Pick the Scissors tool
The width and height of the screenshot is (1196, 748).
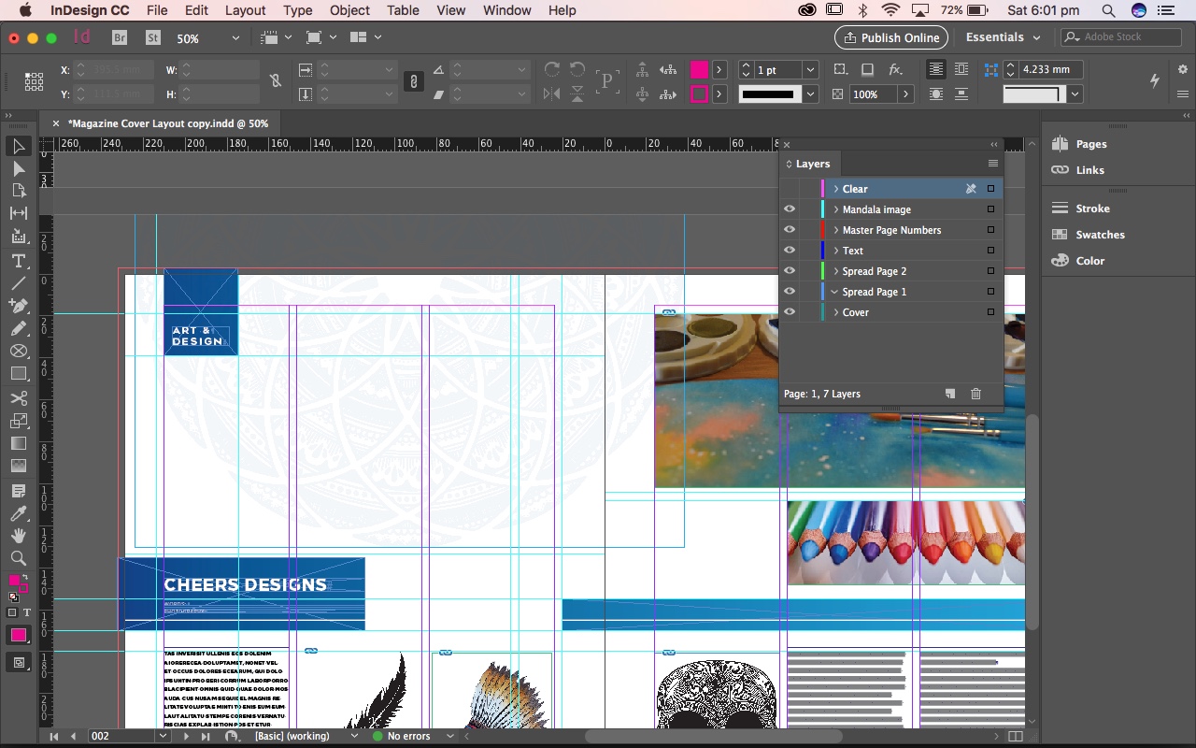coord(19,397)
